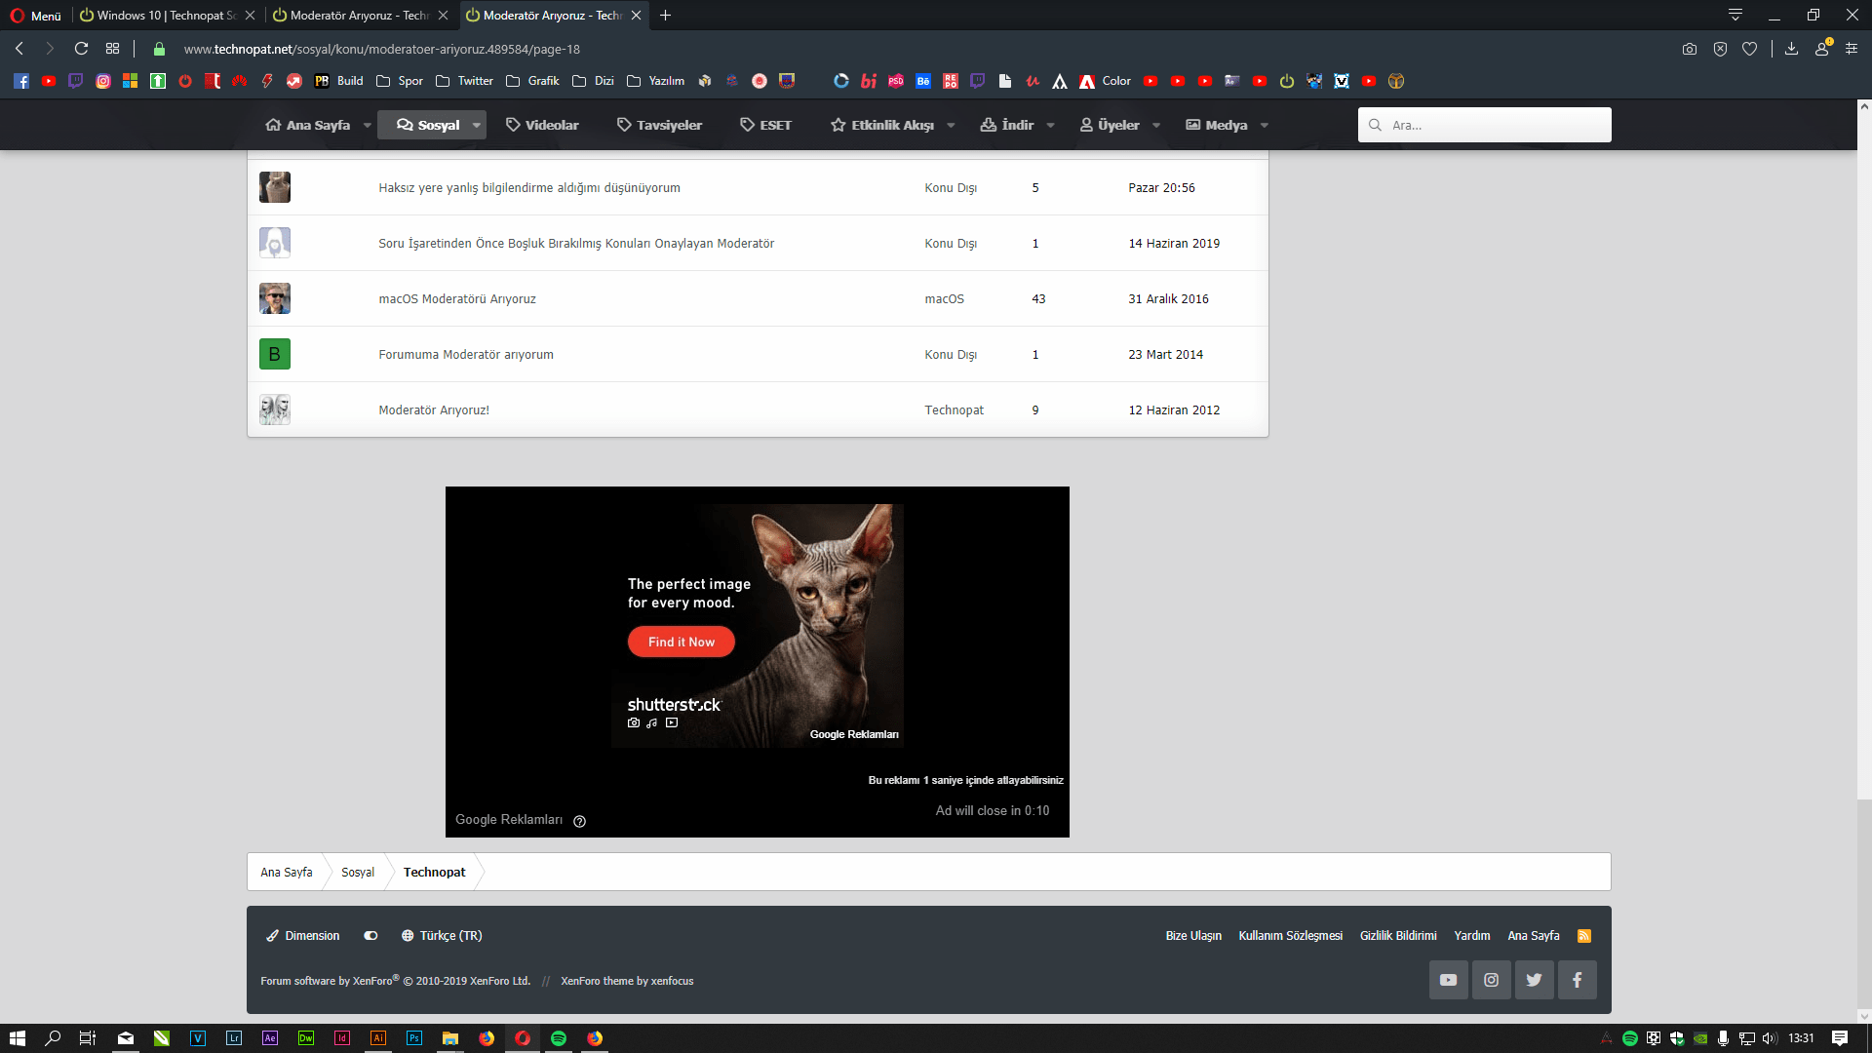Click the RSS feed icon
The image size is (1872, 1053).
pos(1584,936)
